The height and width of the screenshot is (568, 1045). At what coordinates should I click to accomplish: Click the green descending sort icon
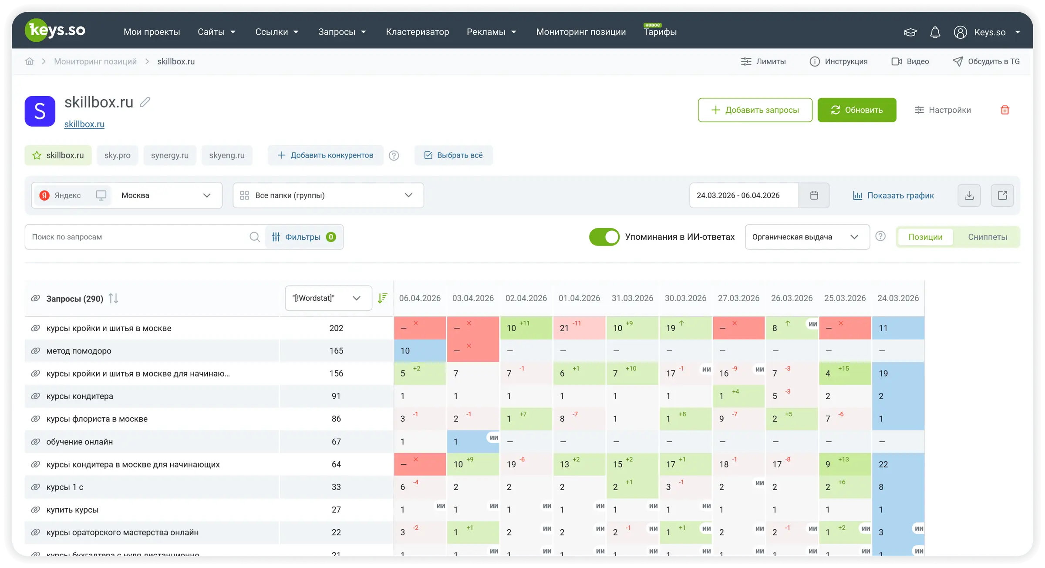tap(382, 298)
